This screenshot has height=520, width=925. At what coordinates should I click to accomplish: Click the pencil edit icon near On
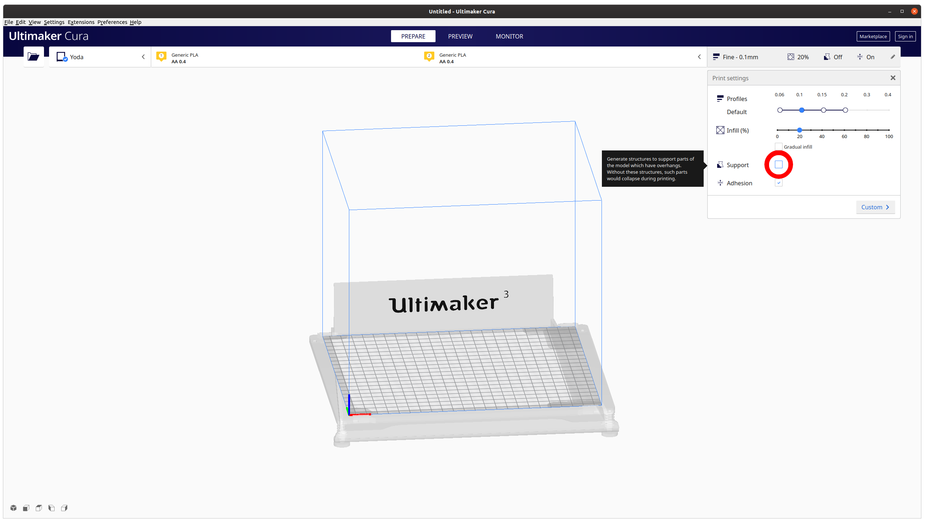(x=893, y=57)
